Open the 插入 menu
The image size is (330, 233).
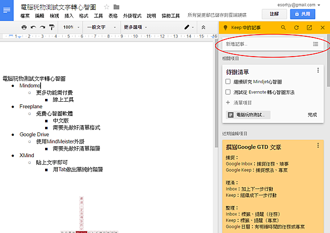point(69,16)
